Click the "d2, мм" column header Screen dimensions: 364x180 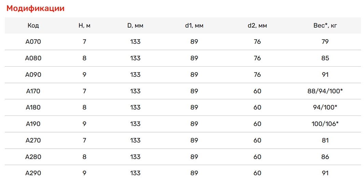tap(257, 26)
